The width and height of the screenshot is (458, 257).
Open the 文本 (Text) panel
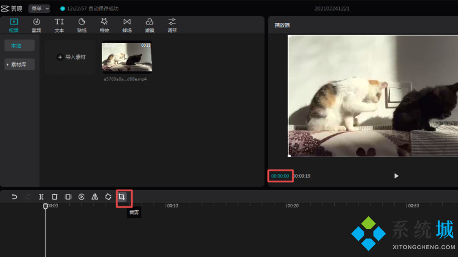coord(59,25)
